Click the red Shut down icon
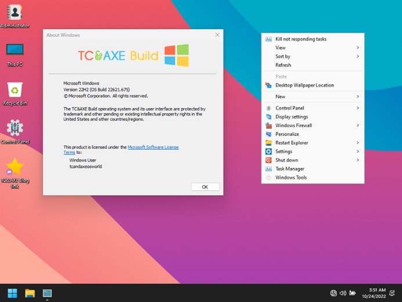The height and width of the screenshot is (302, 402). 269,160
